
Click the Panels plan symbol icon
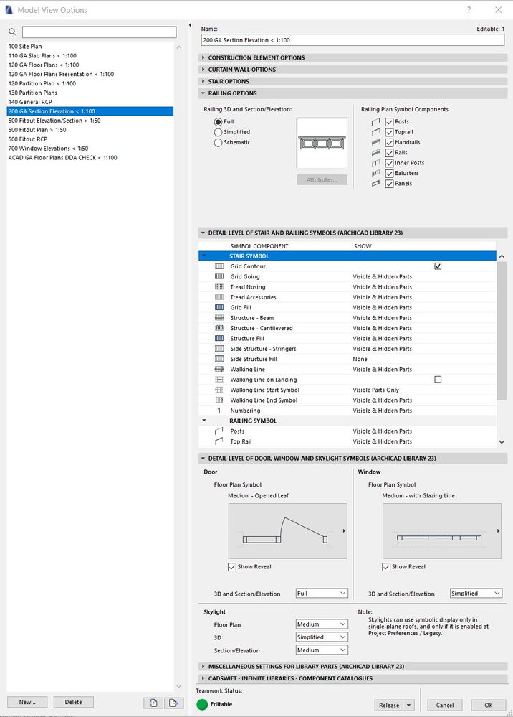(x=375, y=183)
